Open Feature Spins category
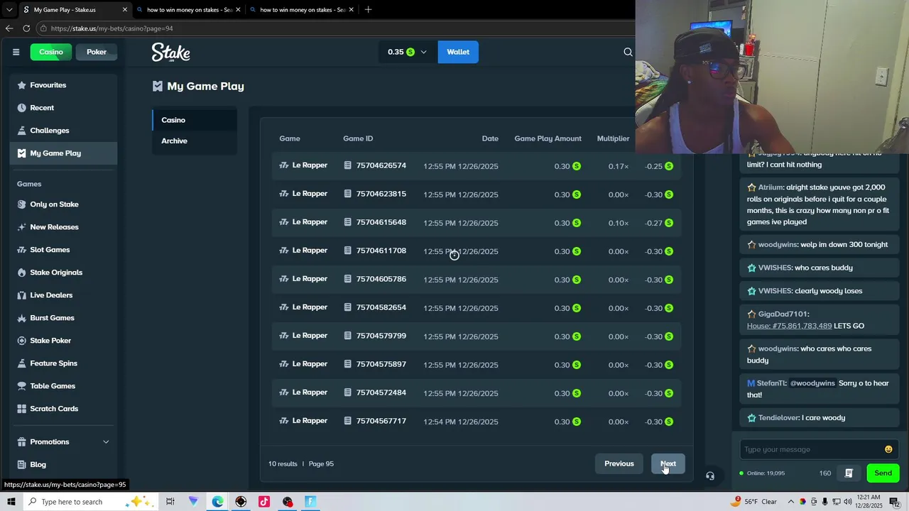The width and height of the screenshot is (909, 511). pyautogui.click(x=64, y=363)
